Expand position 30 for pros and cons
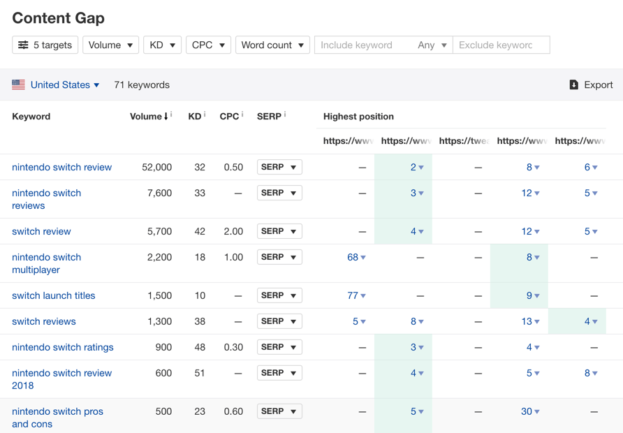This screenshot has width=623, height=433. (530, 411)
